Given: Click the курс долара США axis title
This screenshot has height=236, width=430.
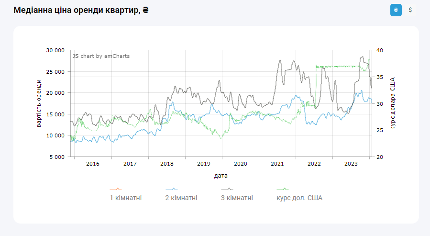Looking at the screenshot, I should (393, 103).
